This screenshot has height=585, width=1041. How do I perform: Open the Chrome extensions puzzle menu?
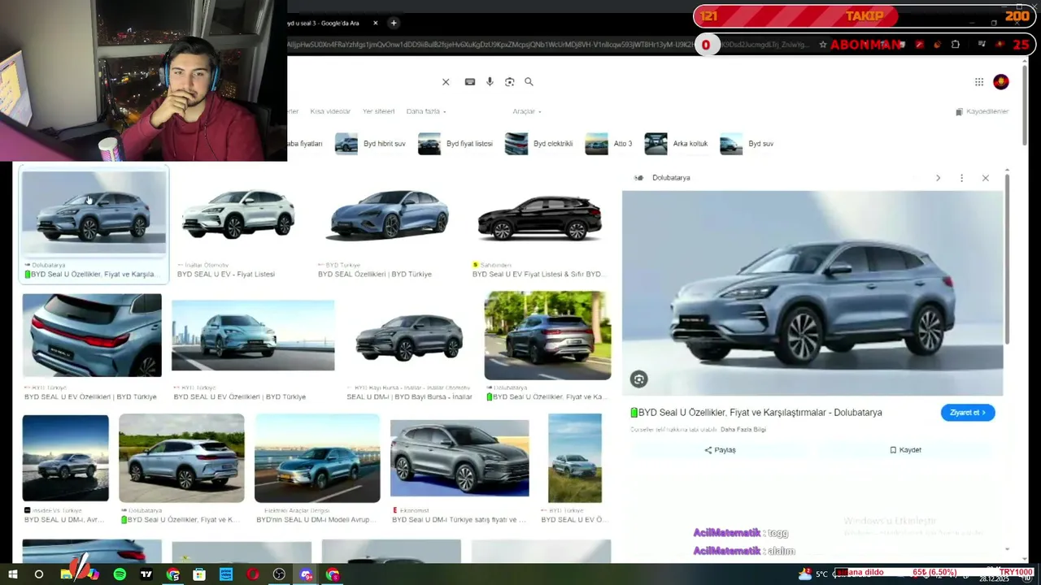956,45
